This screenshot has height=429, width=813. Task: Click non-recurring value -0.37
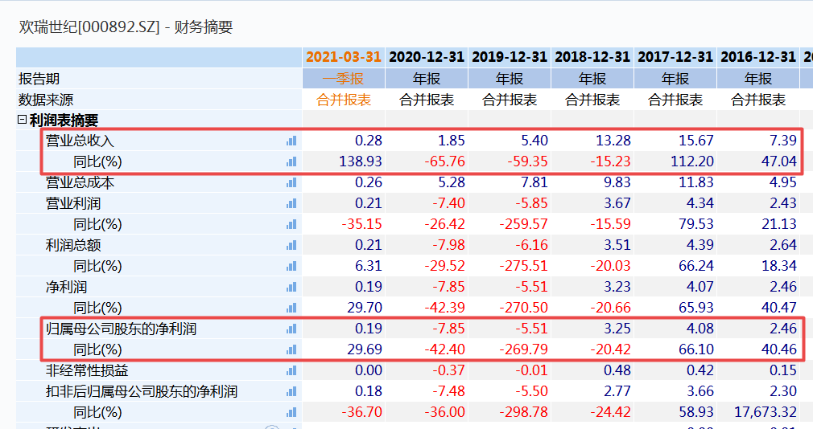(x=449, y=370)
